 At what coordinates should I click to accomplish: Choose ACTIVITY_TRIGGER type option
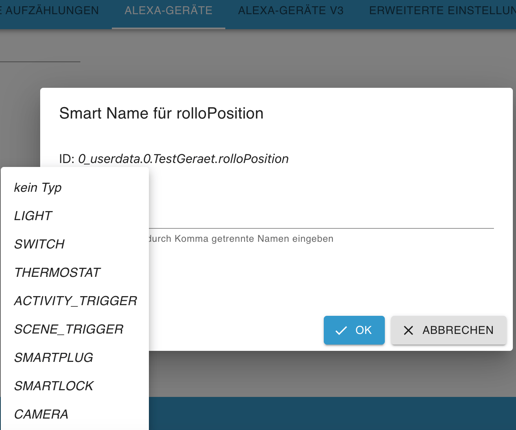(x=76, y=301)
